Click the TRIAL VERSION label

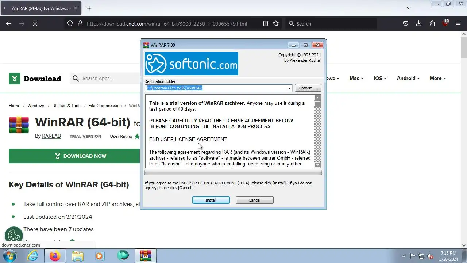point(85,136)
